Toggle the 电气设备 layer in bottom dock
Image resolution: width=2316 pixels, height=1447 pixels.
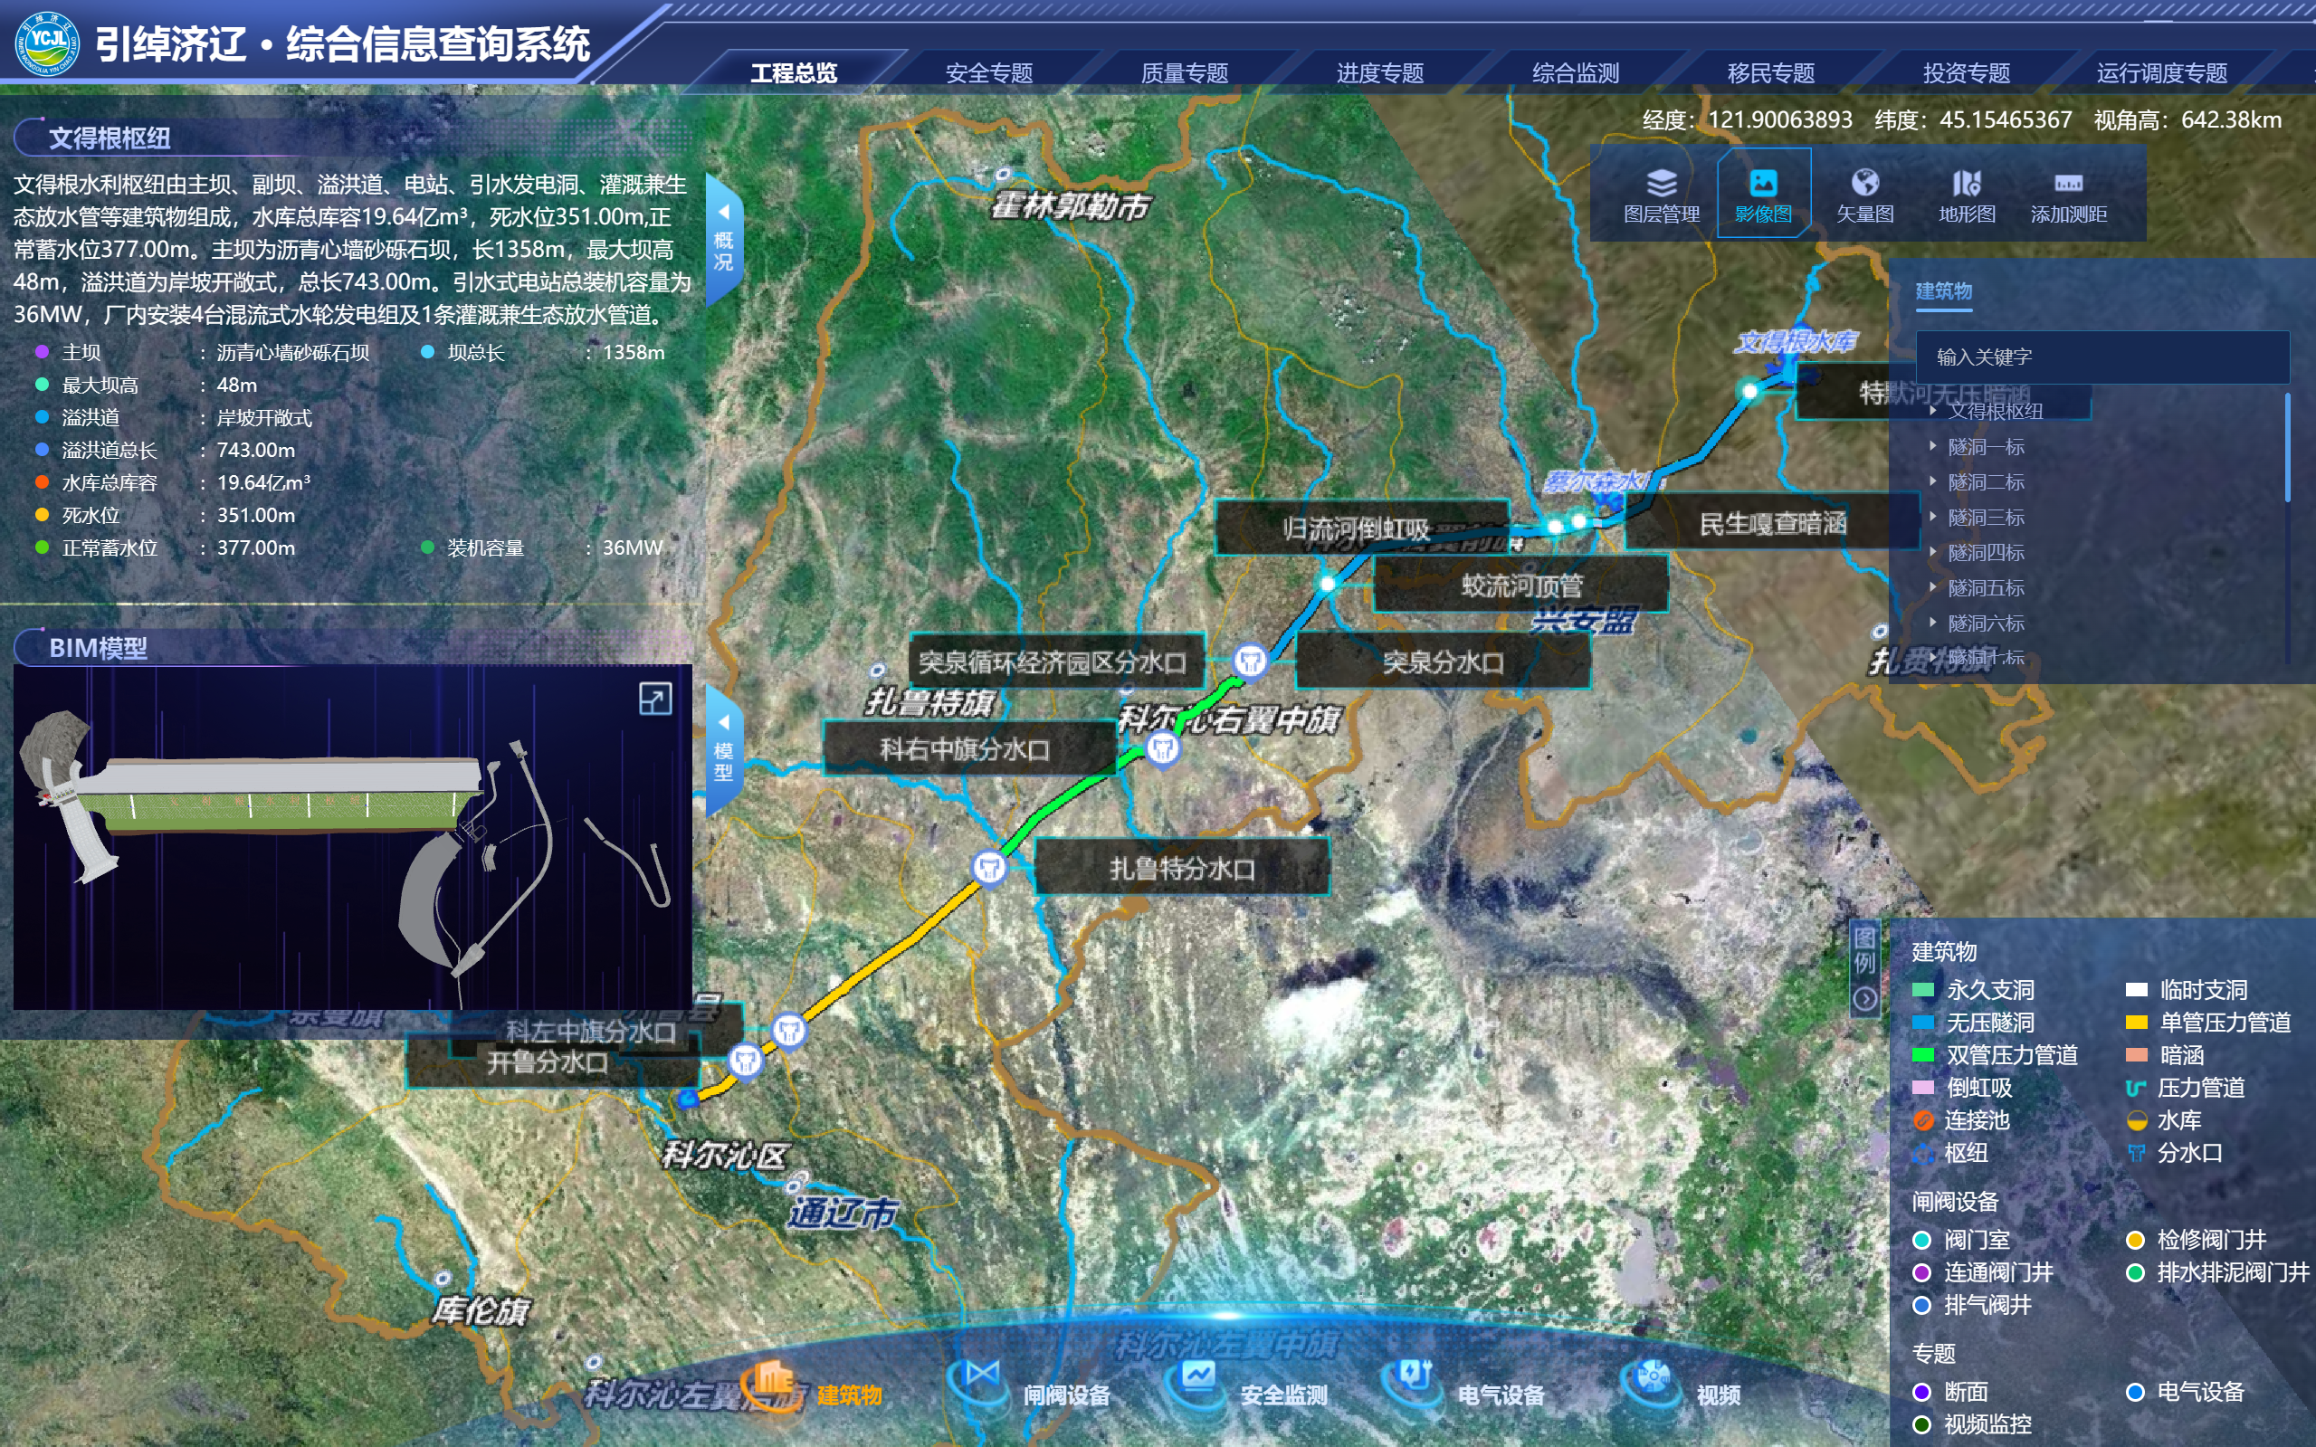pyautogui.click(x=1414, y=1379)
